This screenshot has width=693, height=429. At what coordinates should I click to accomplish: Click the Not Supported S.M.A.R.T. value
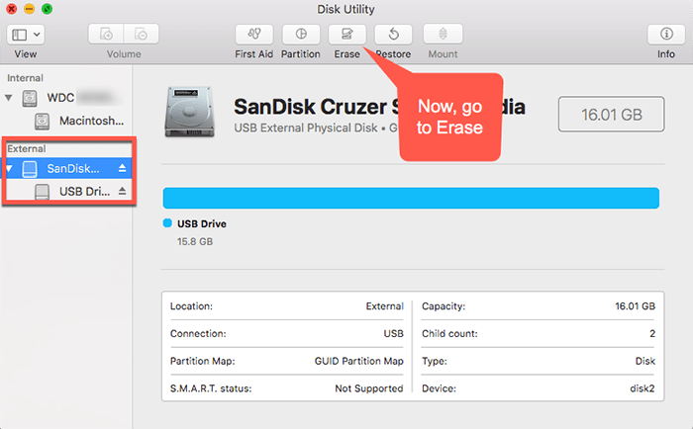[x=369, y=388]
